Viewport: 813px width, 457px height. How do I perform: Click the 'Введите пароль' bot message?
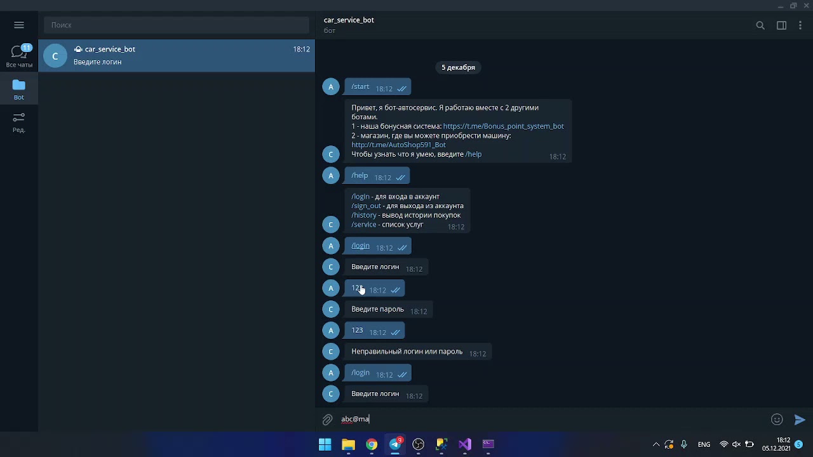[389, 309]
